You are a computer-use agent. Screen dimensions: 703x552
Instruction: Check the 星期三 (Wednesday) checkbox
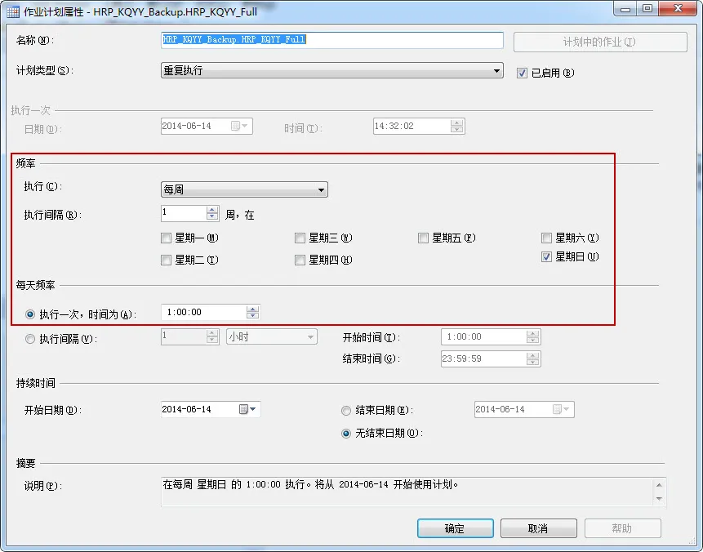pyautogui.click(x=300, y=238)
